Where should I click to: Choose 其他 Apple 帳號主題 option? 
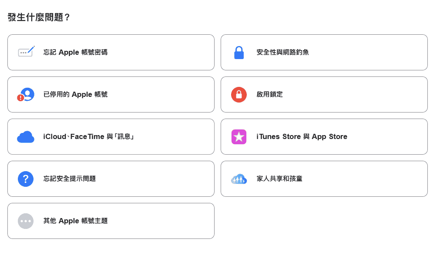75,221
